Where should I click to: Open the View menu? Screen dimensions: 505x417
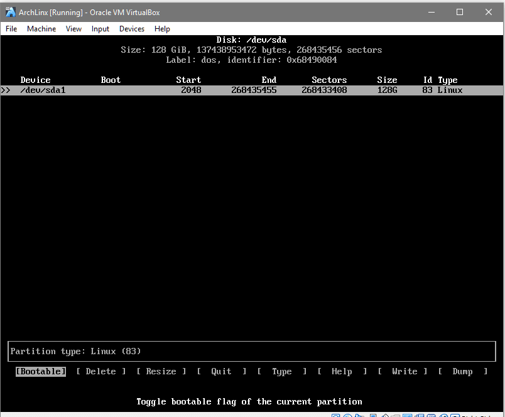coord(73,29)
